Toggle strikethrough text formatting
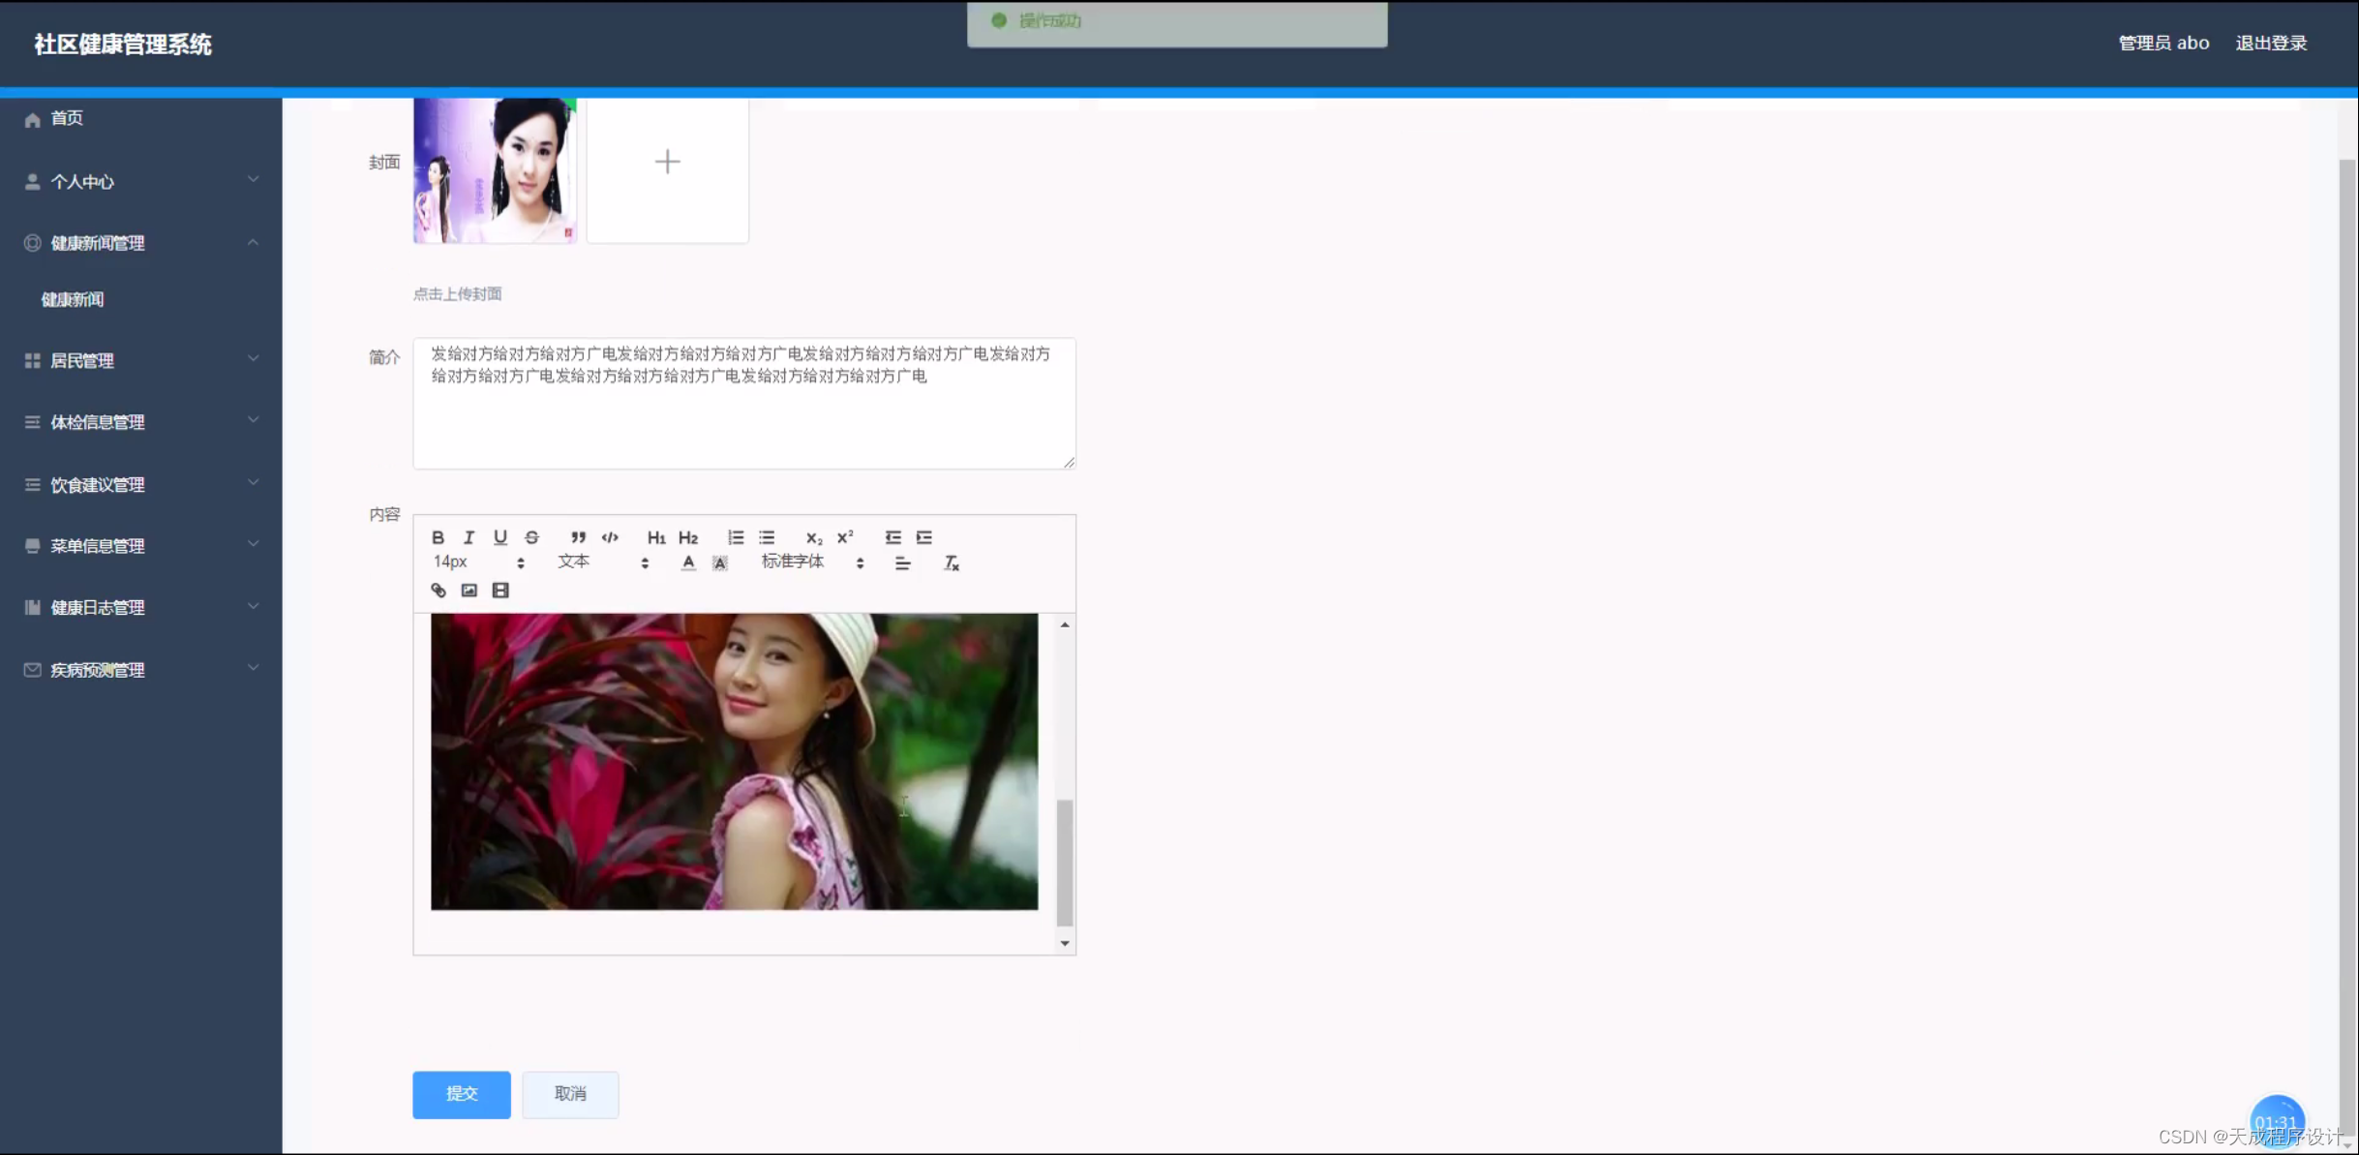 tap(531, 537)
